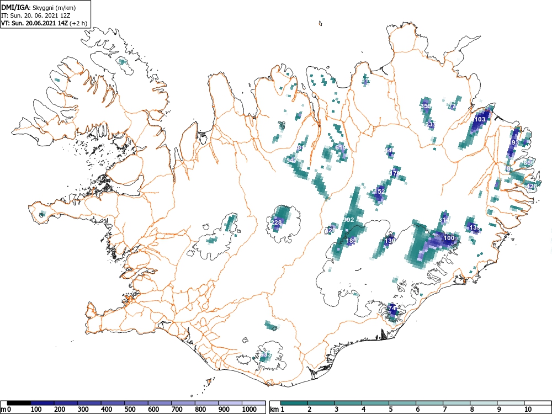
Task: Click the 200–300 m legend color swatch
Action: pos(66,403)
